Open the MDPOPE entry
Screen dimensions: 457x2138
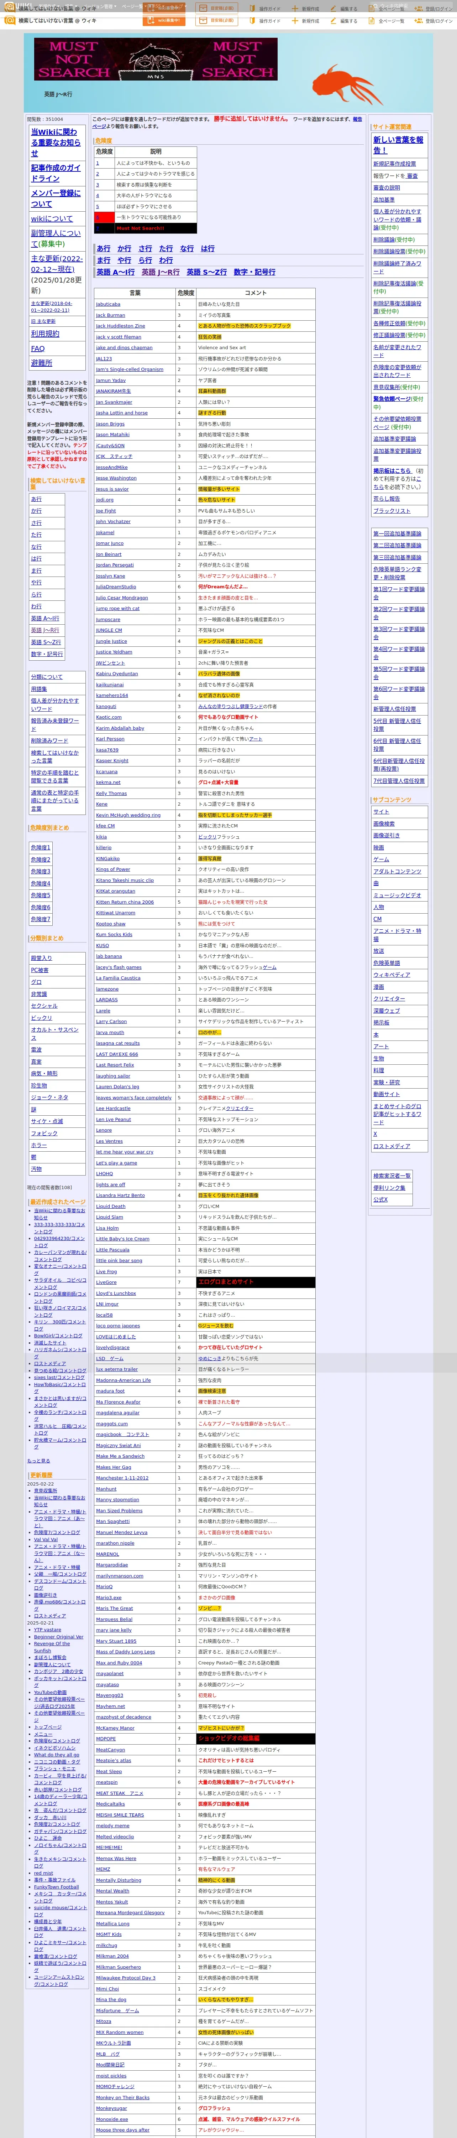pos(105,1739)
